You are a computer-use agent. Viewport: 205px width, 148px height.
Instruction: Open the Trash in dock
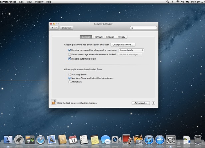click(x=198, y=140)
